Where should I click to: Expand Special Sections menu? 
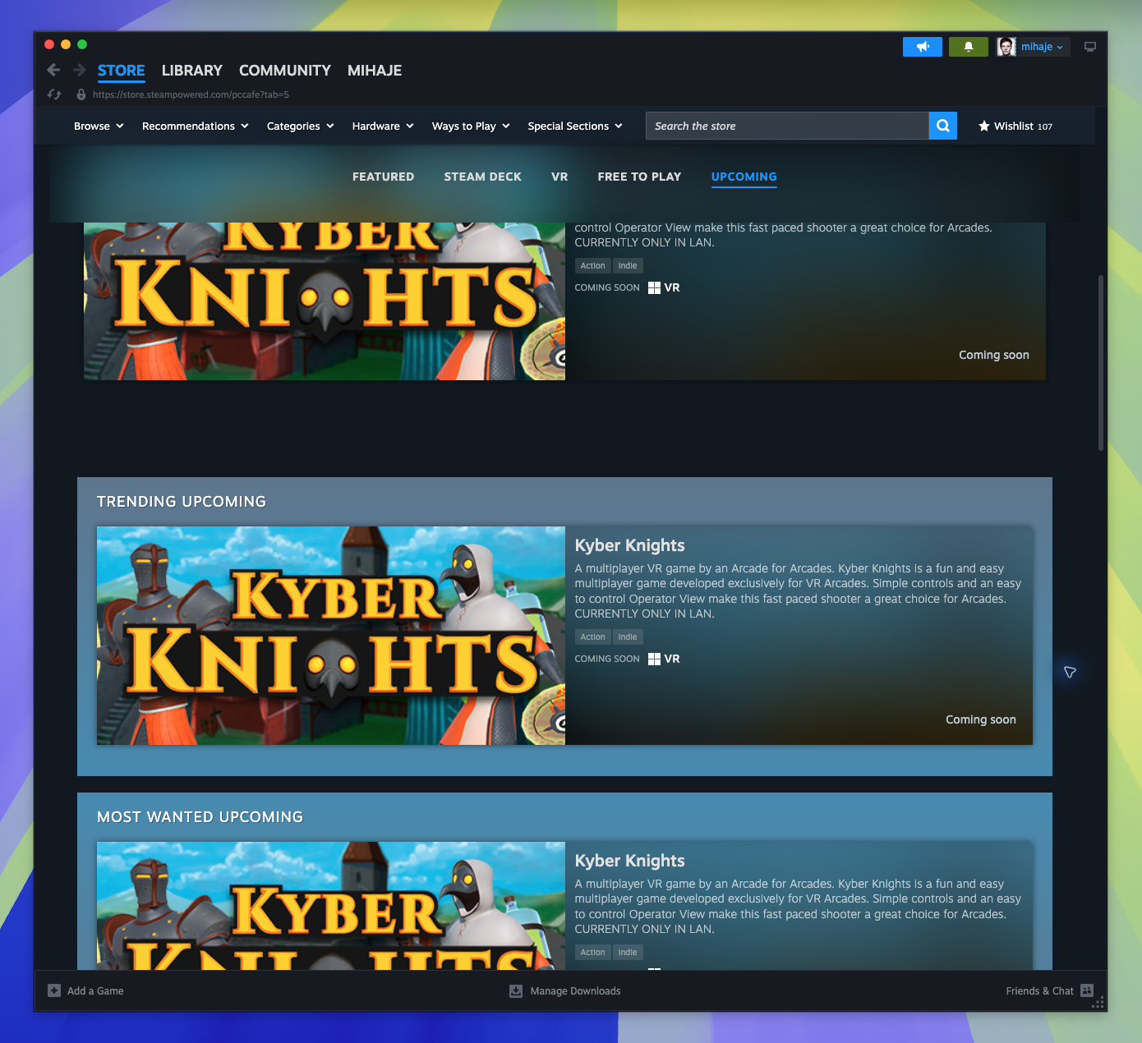[x=575, y=126]
